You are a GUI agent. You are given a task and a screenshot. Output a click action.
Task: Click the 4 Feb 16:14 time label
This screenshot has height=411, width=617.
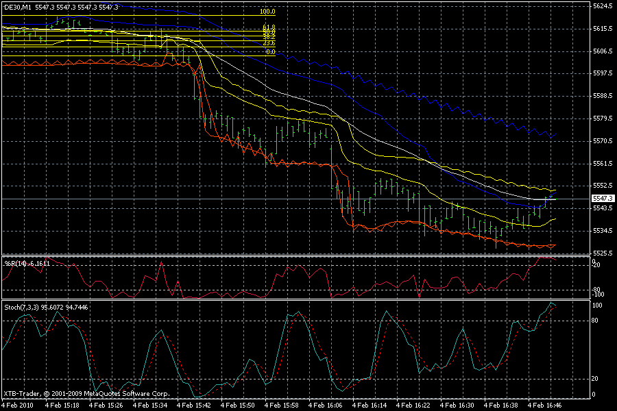[x=369, y=405]
